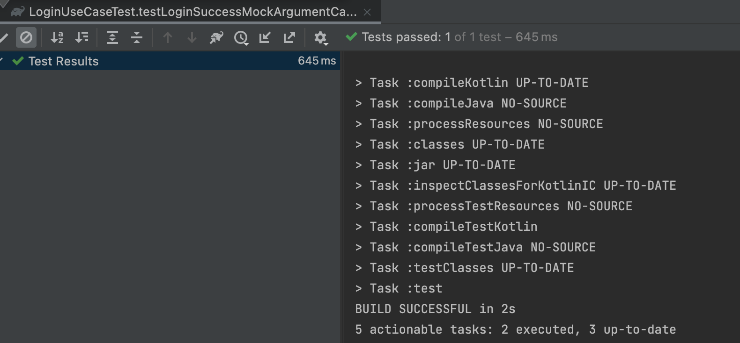Select the LoginUseCaseTest run tab
The image size is (740, 343).
click(192, 12)
